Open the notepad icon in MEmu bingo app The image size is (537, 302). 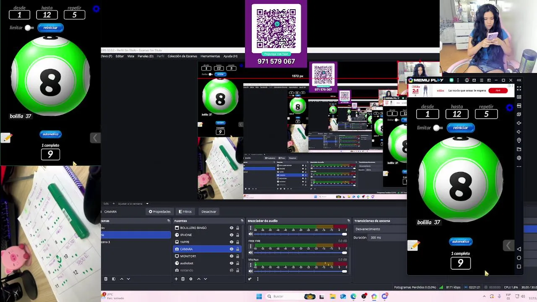(413, 245)
